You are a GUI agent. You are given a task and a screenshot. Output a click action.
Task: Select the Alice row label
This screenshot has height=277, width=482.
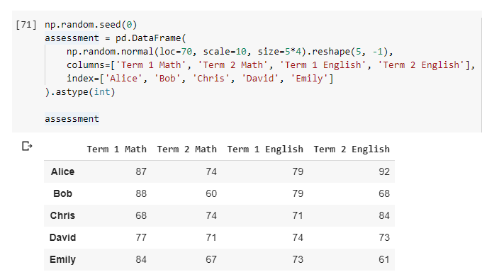tap(62, 171)
